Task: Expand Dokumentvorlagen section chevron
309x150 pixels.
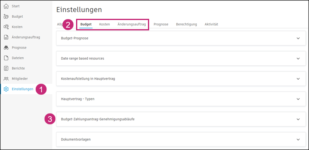Action: tap(298, 139)
